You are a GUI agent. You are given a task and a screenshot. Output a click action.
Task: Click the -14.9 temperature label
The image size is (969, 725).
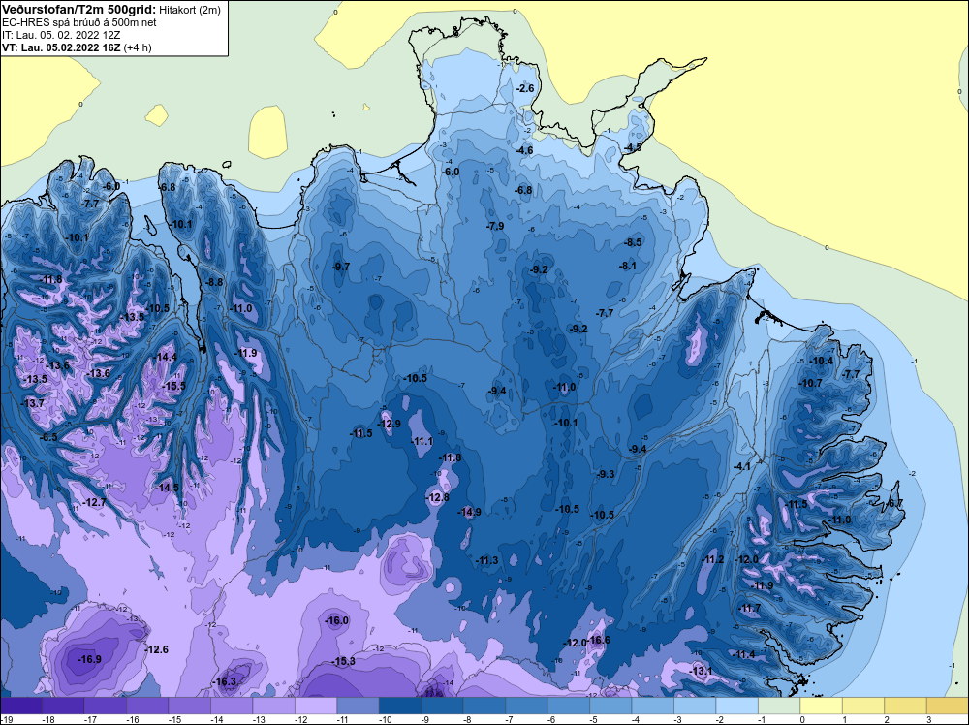point(469,512)
